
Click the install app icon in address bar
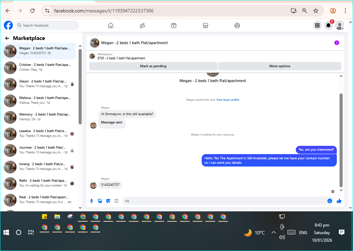click(x=294, y=11)
